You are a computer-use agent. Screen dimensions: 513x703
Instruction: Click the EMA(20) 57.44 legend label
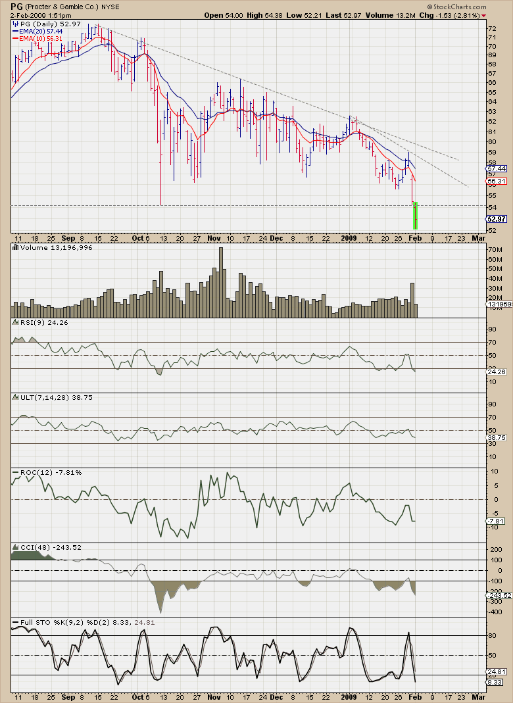click(41, 32)
